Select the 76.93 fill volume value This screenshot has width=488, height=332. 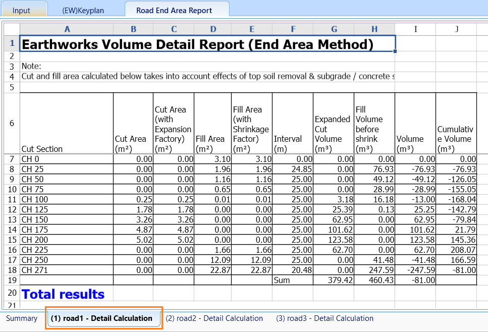(x=374, y=169)
